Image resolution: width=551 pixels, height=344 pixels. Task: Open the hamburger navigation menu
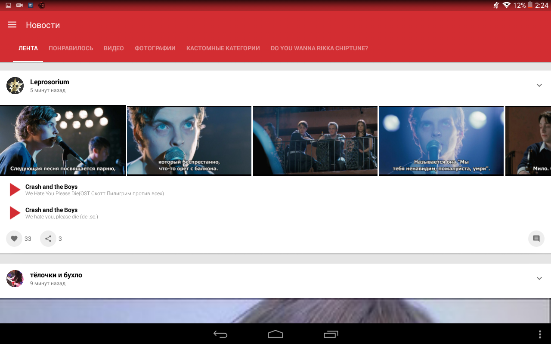[x=12, y=25]
